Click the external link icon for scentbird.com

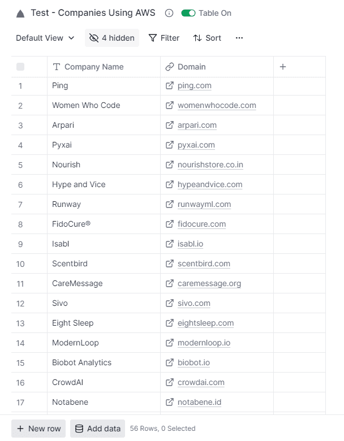coord(170,264)
